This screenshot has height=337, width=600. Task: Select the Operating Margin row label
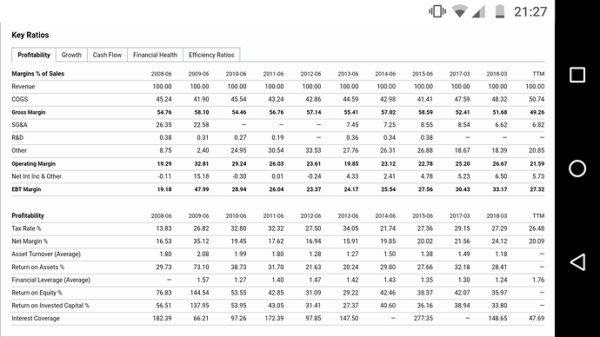point(33,163)
